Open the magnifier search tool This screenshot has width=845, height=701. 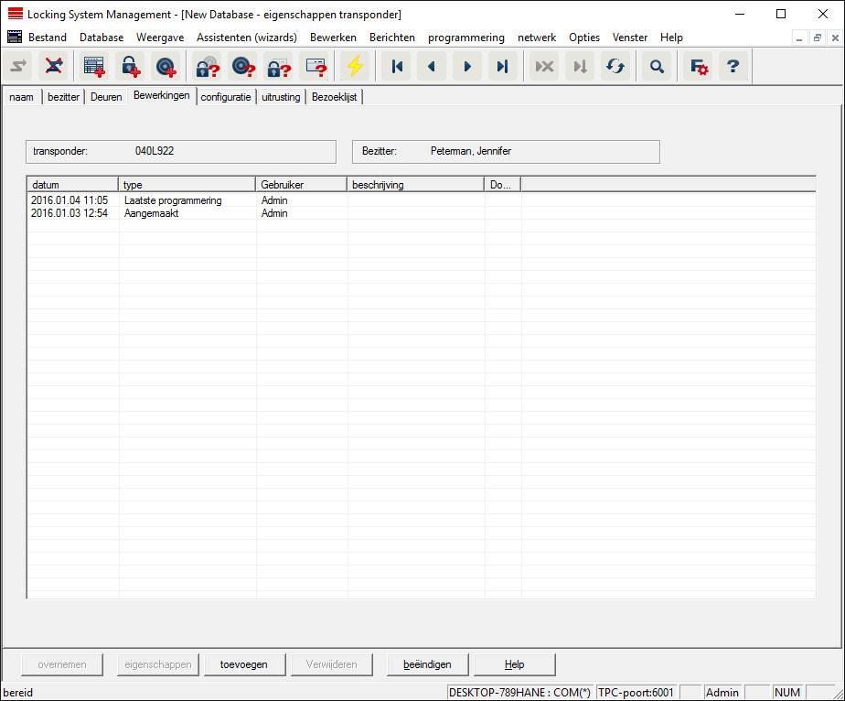[x=656, y=67]
